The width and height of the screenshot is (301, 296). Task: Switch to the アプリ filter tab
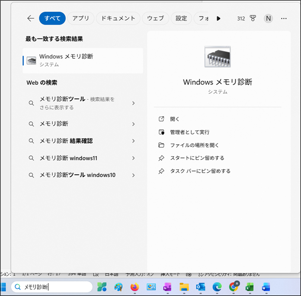(x=80, y=18)
